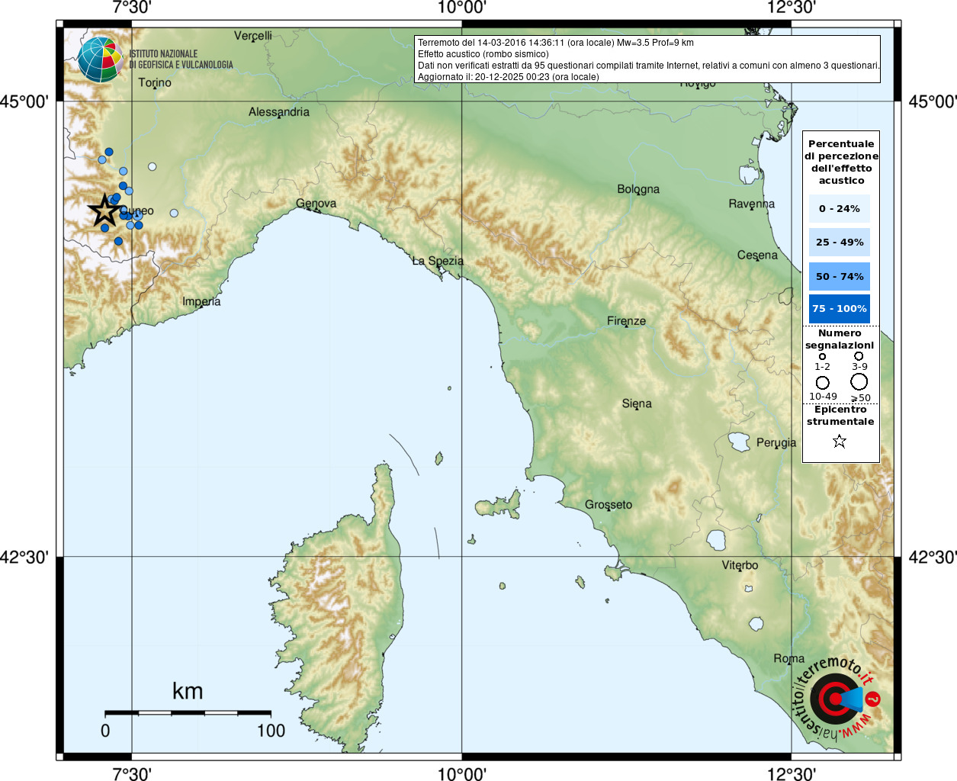Click the earthquake info text box

click(647, 59)
